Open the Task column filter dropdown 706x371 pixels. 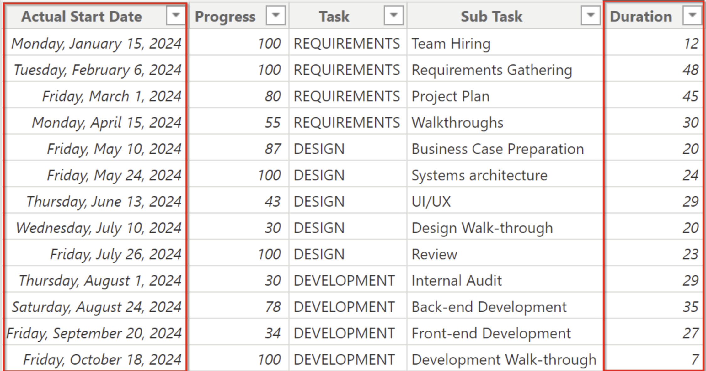tap(393, 15)
